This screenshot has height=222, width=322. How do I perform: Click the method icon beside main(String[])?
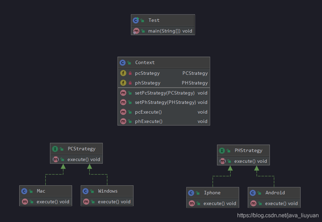pos(136,31)
